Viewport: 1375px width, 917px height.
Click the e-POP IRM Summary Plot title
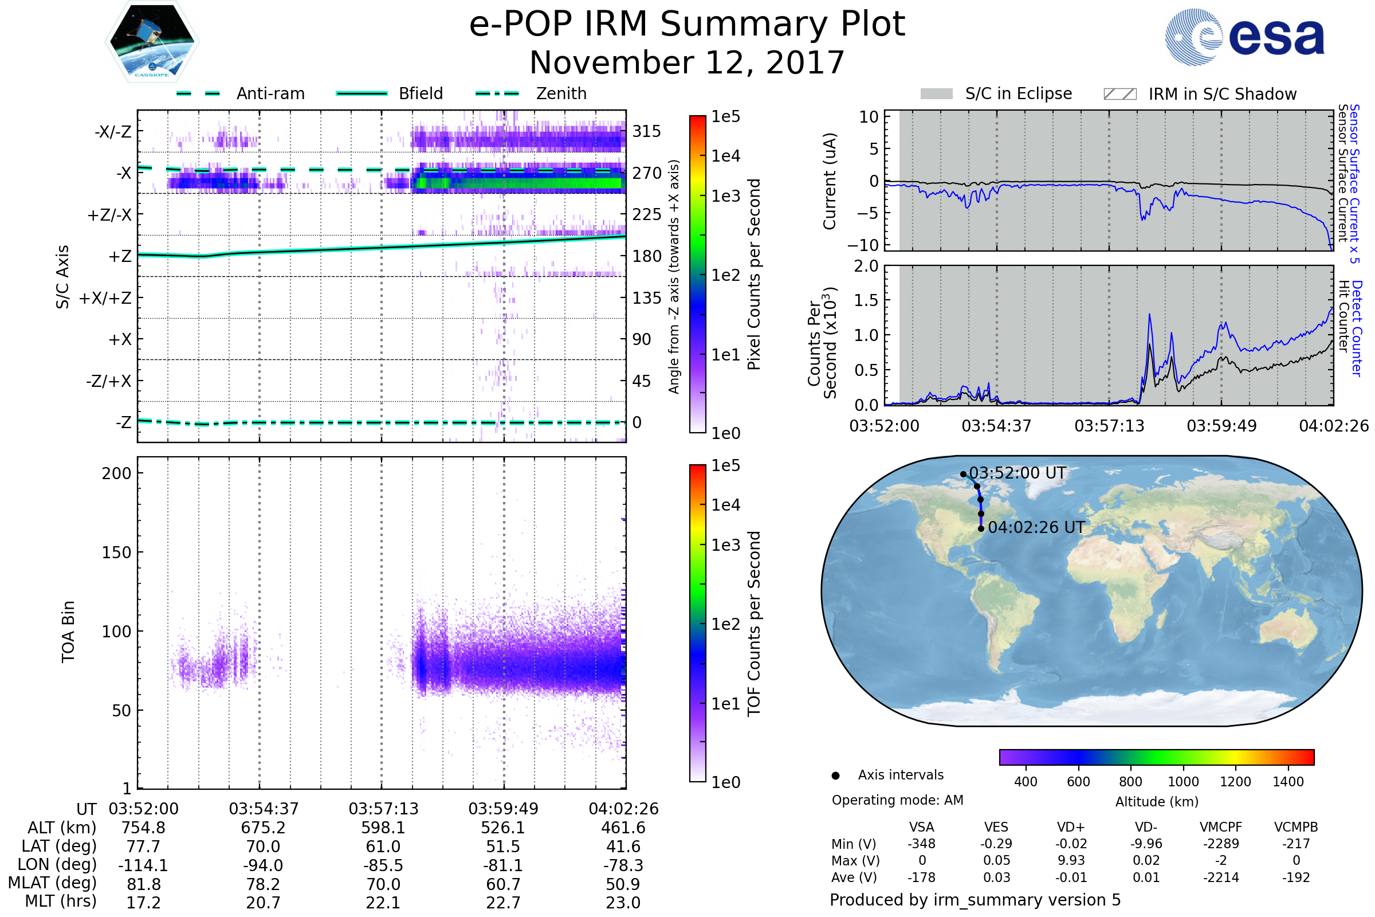click(687, 25)
